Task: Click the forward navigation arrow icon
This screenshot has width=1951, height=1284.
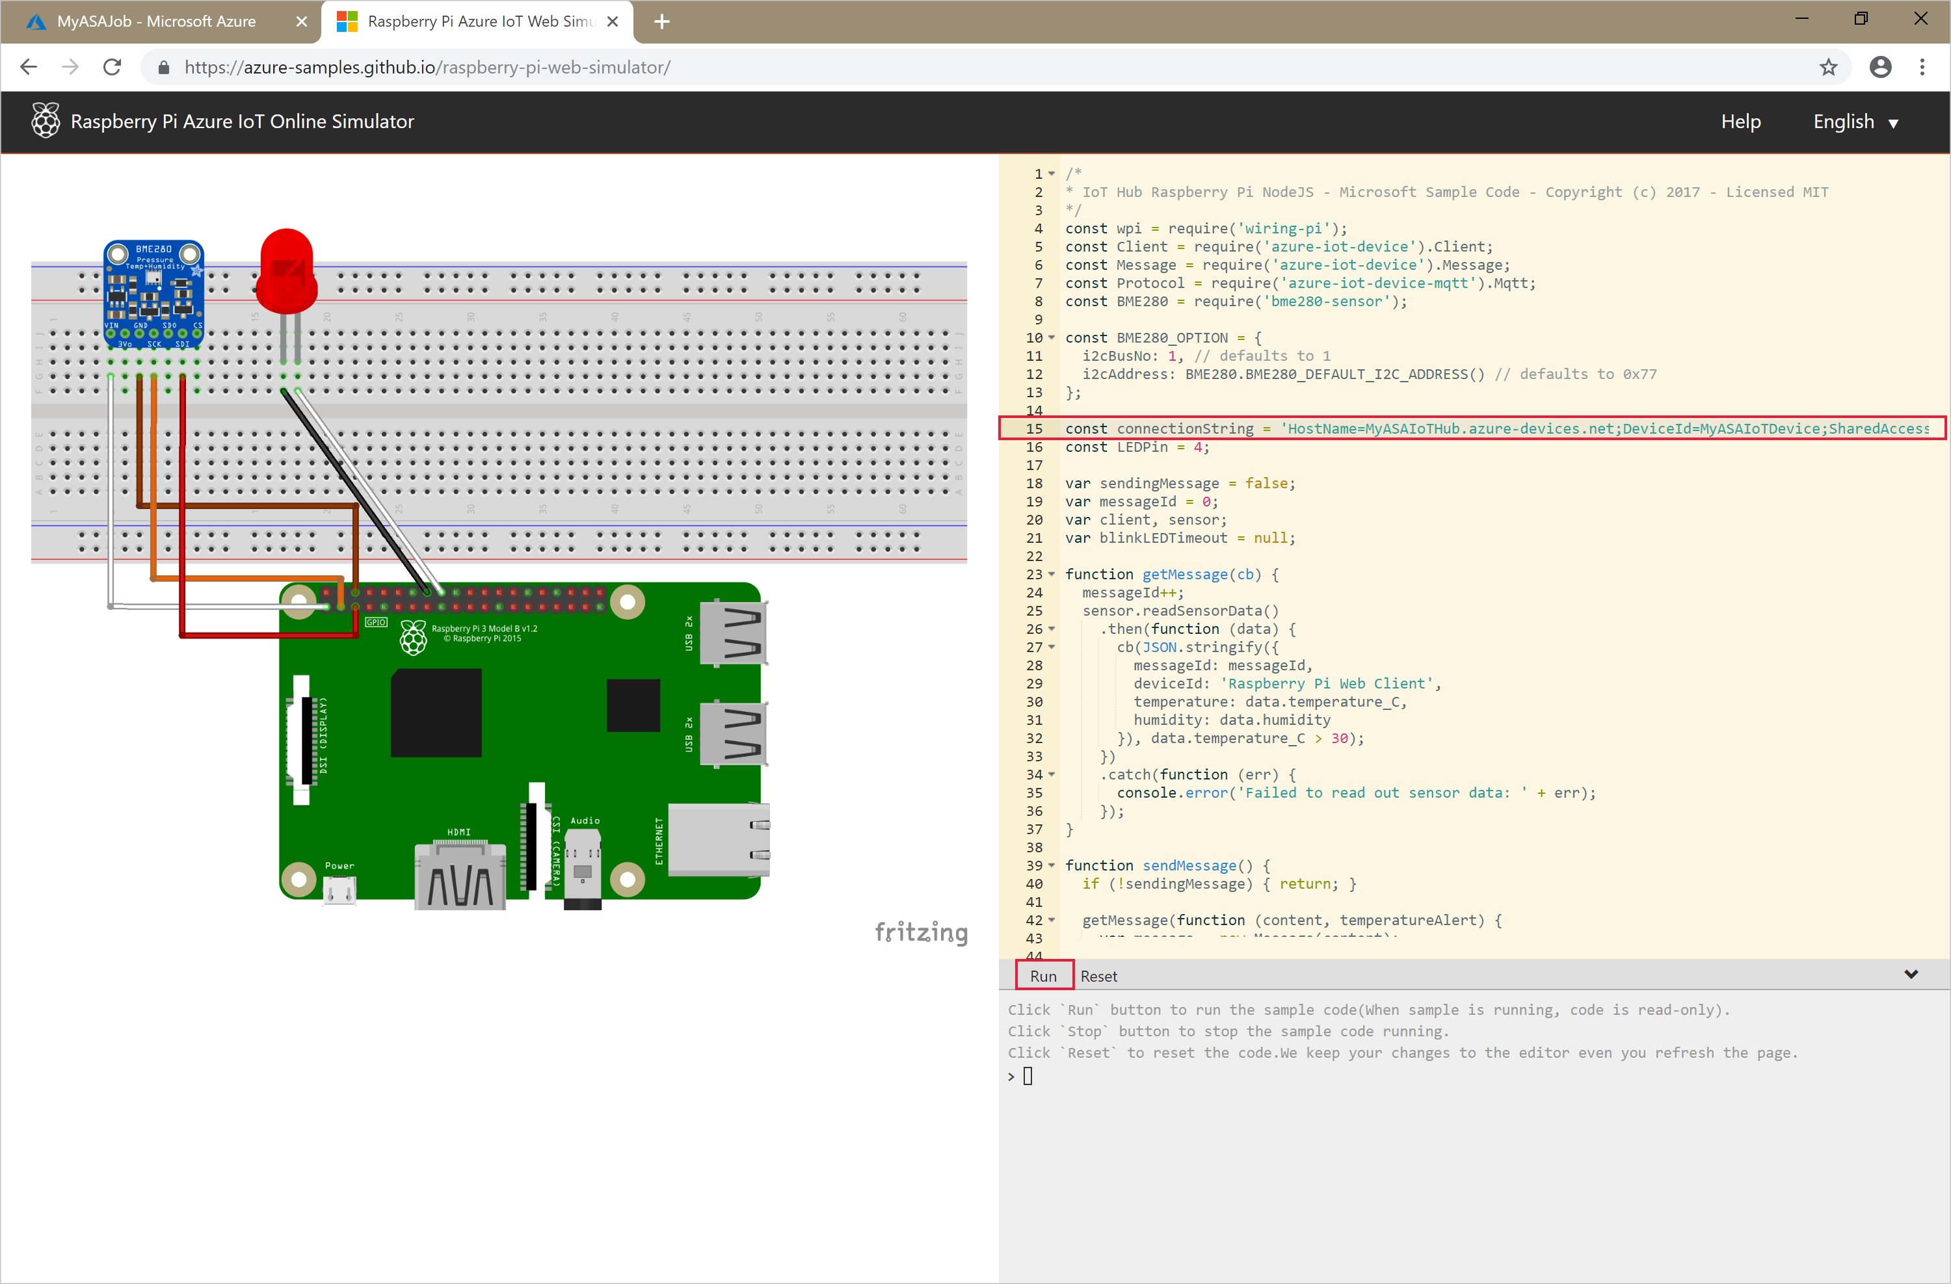Action: tap(69, 68)
